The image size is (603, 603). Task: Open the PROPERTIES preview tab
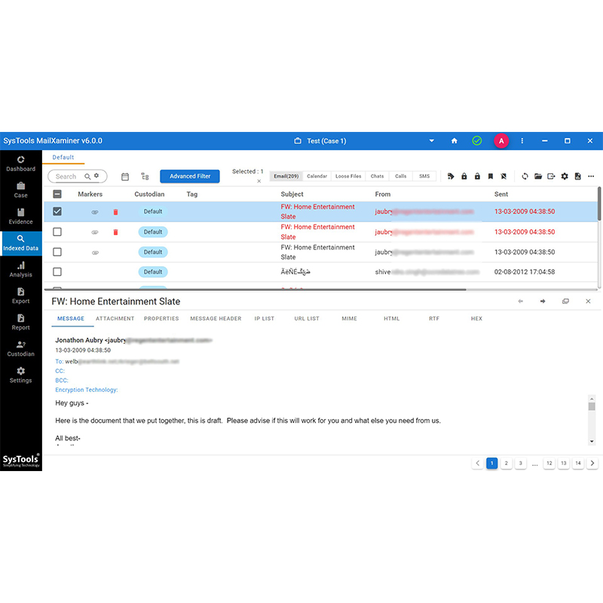[x=161, y=318]
